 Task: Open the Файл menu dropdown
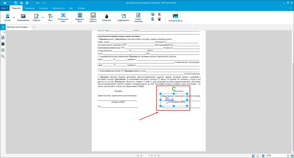[x=5, y=8]
